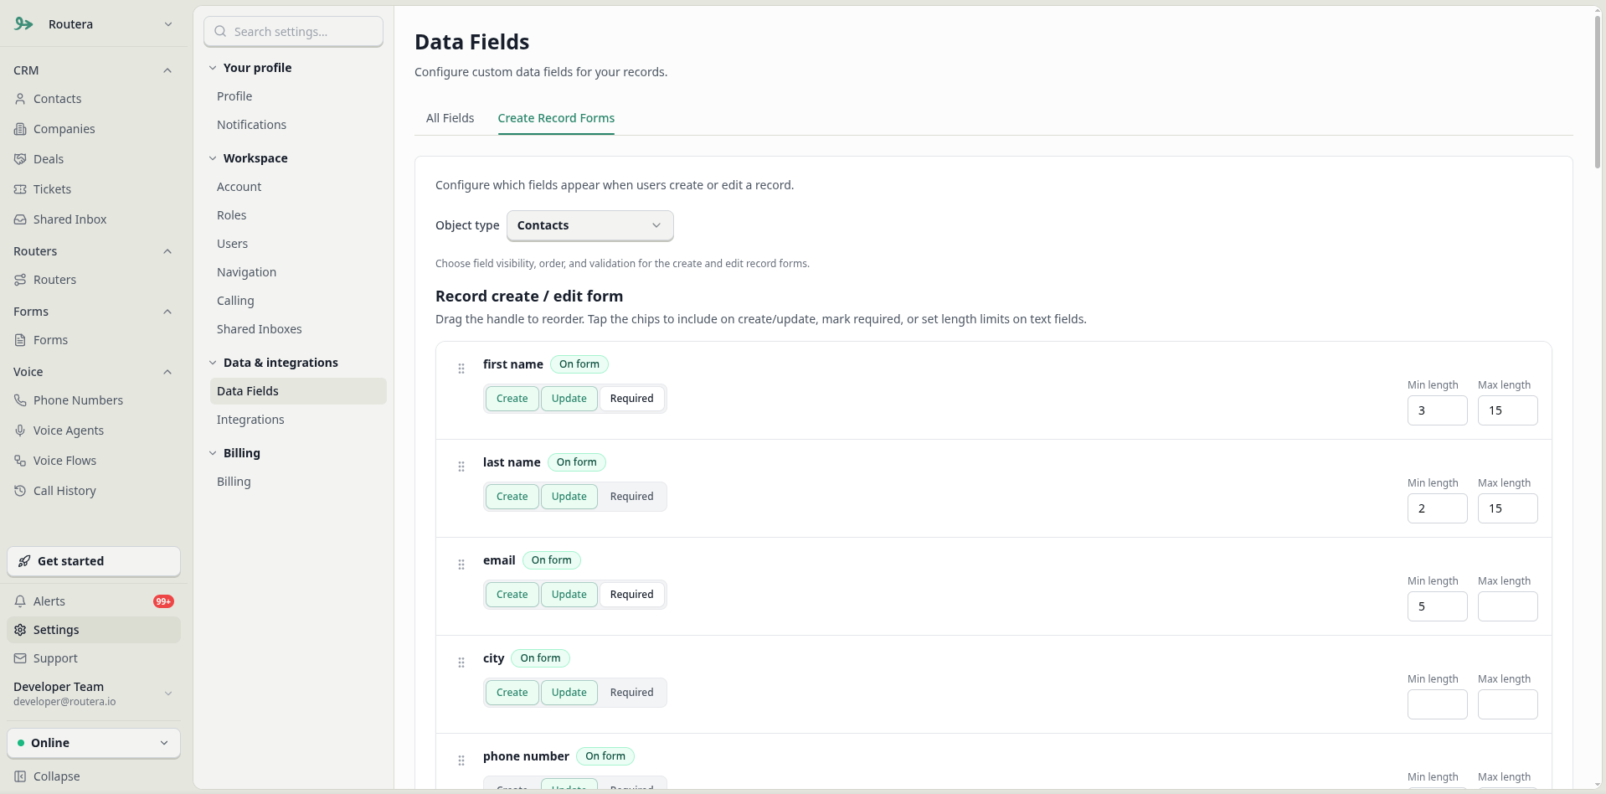
Task: Open the Developer Team account menu
Action: pyautogui.click(x=94, y=693)
